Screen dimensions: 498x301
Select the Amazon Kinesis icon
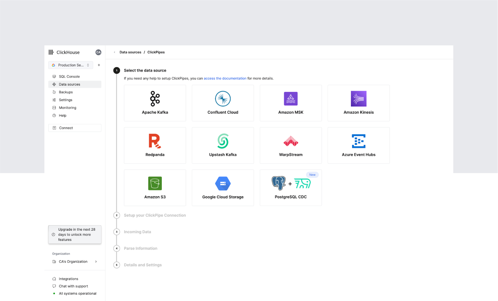point(358,99)
